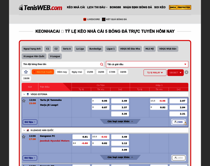Select the 15/06 date tab
Image resolution: width=210 pixels, height=166 pixels.
(x=90, y=72)
